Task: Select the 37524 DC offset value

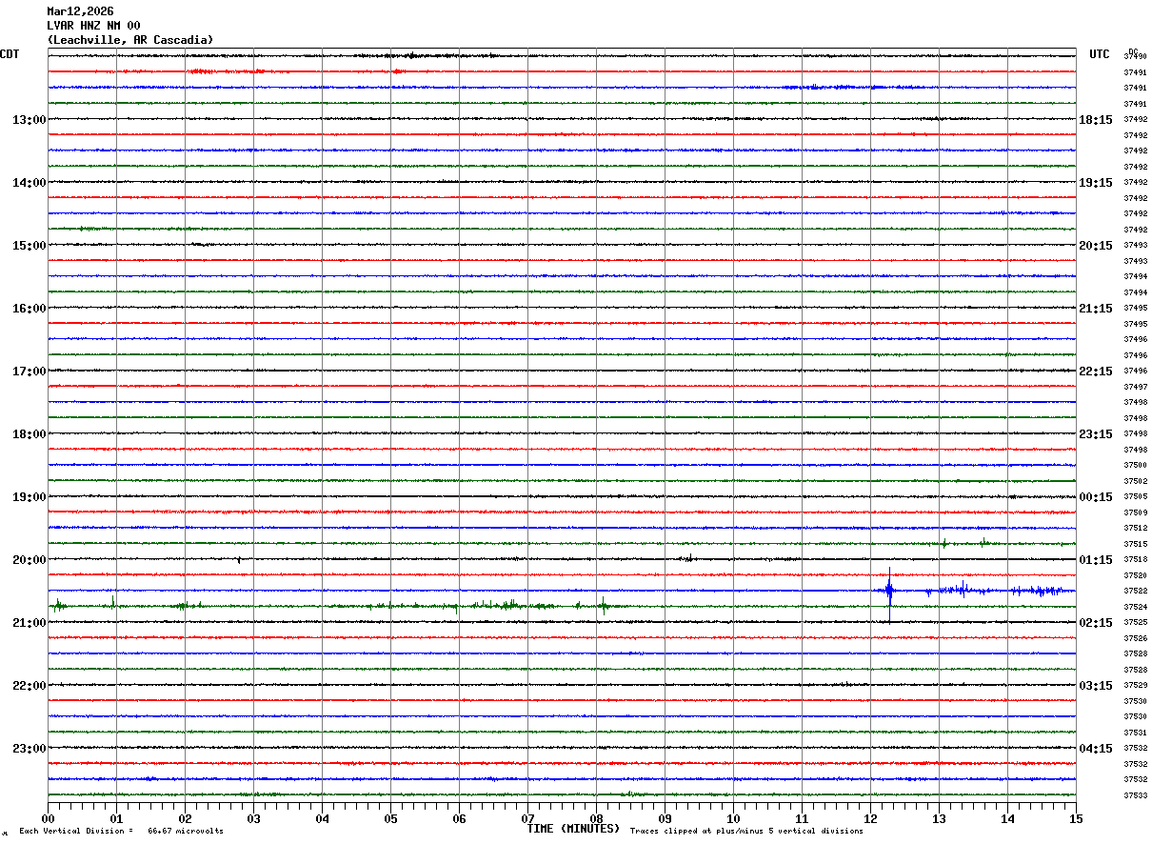Action: (1136, 607)
